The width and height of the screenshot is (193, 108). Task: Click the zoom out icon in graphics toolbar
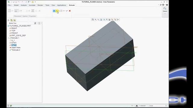pyautogui.click(x=98, y=19)
